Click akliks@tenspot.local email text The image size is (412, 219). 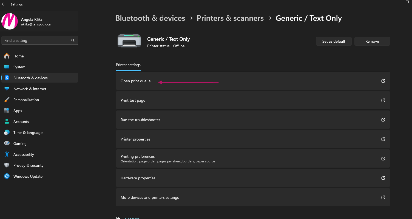click(36, 24)
